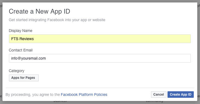This screenshot has width=200, height=104.
Task: Click the 'By proceeding, you agree' text
Action: click(33, 95)
